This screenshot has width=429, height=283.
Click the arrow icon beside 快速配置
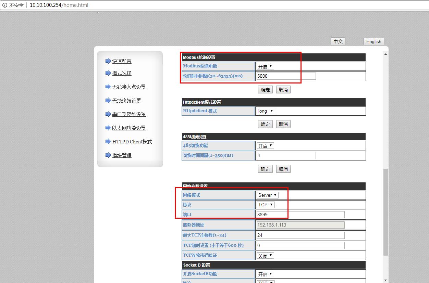pos(108,61)
